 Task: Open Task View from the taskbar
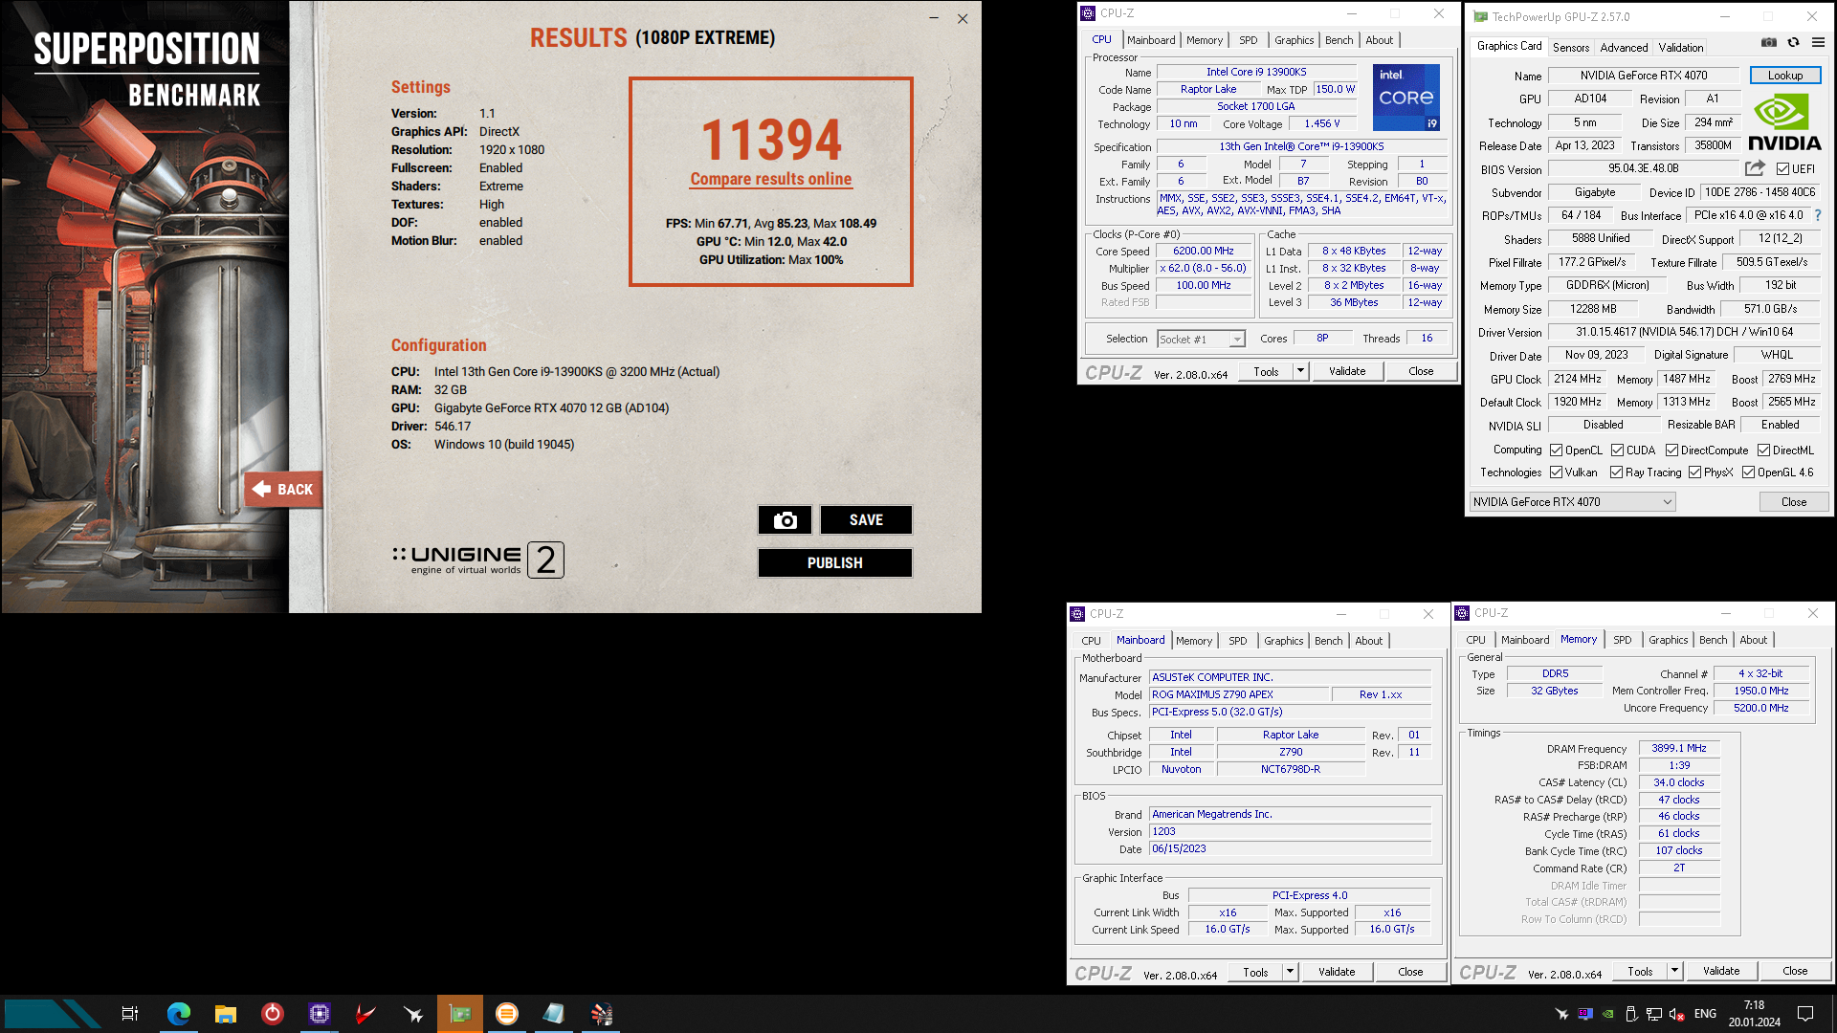coord(130,1014)
